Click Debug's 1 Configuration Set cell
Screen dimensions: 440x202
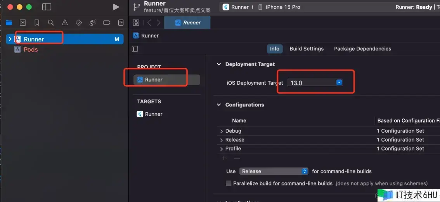click(x=400, y=131)
